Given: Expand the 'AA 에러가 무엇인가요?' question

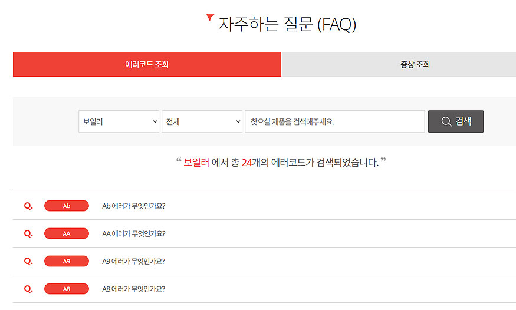Looking at the screenshot, I should tap(134, 233).
